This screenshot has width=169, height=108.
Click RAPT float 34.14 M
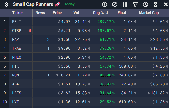128,39
